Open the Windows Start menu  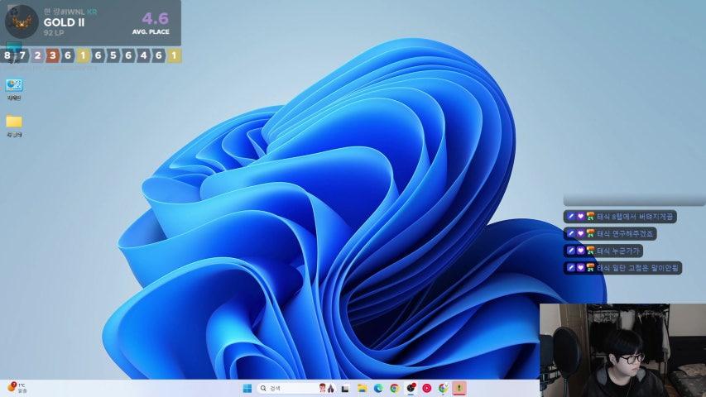[247, 388]
